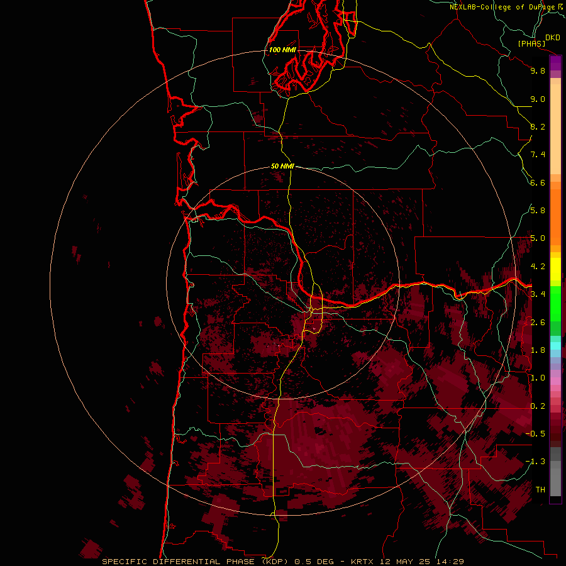This screenshot has width=566, height=566.
Task: Click the 3.4 value on the color scale
Action: coord(538,294)
